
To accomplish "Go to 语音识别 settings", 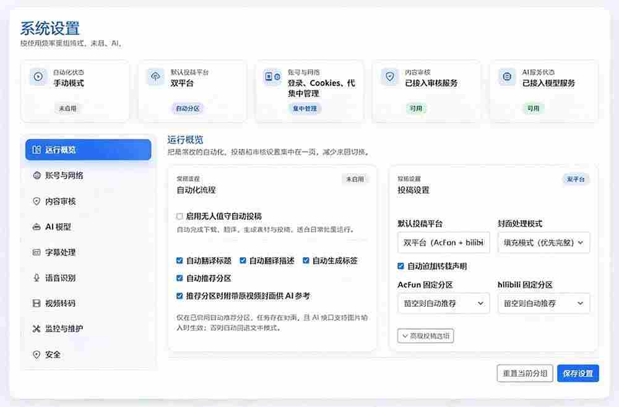I will click(x=88, y=278).
